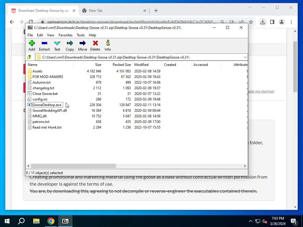303x227 pixels.
Task: Go up one folder level icon
Action: (x=29, y=57)
